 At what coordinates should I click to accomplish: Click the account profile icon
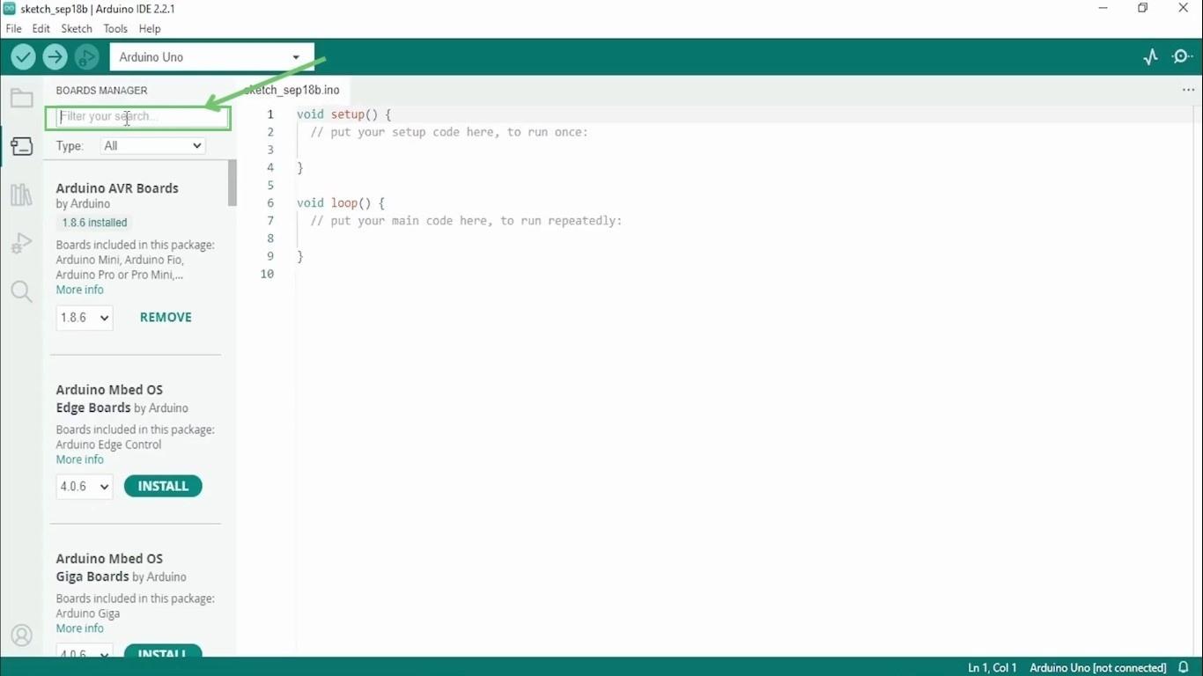click(21, 635)
